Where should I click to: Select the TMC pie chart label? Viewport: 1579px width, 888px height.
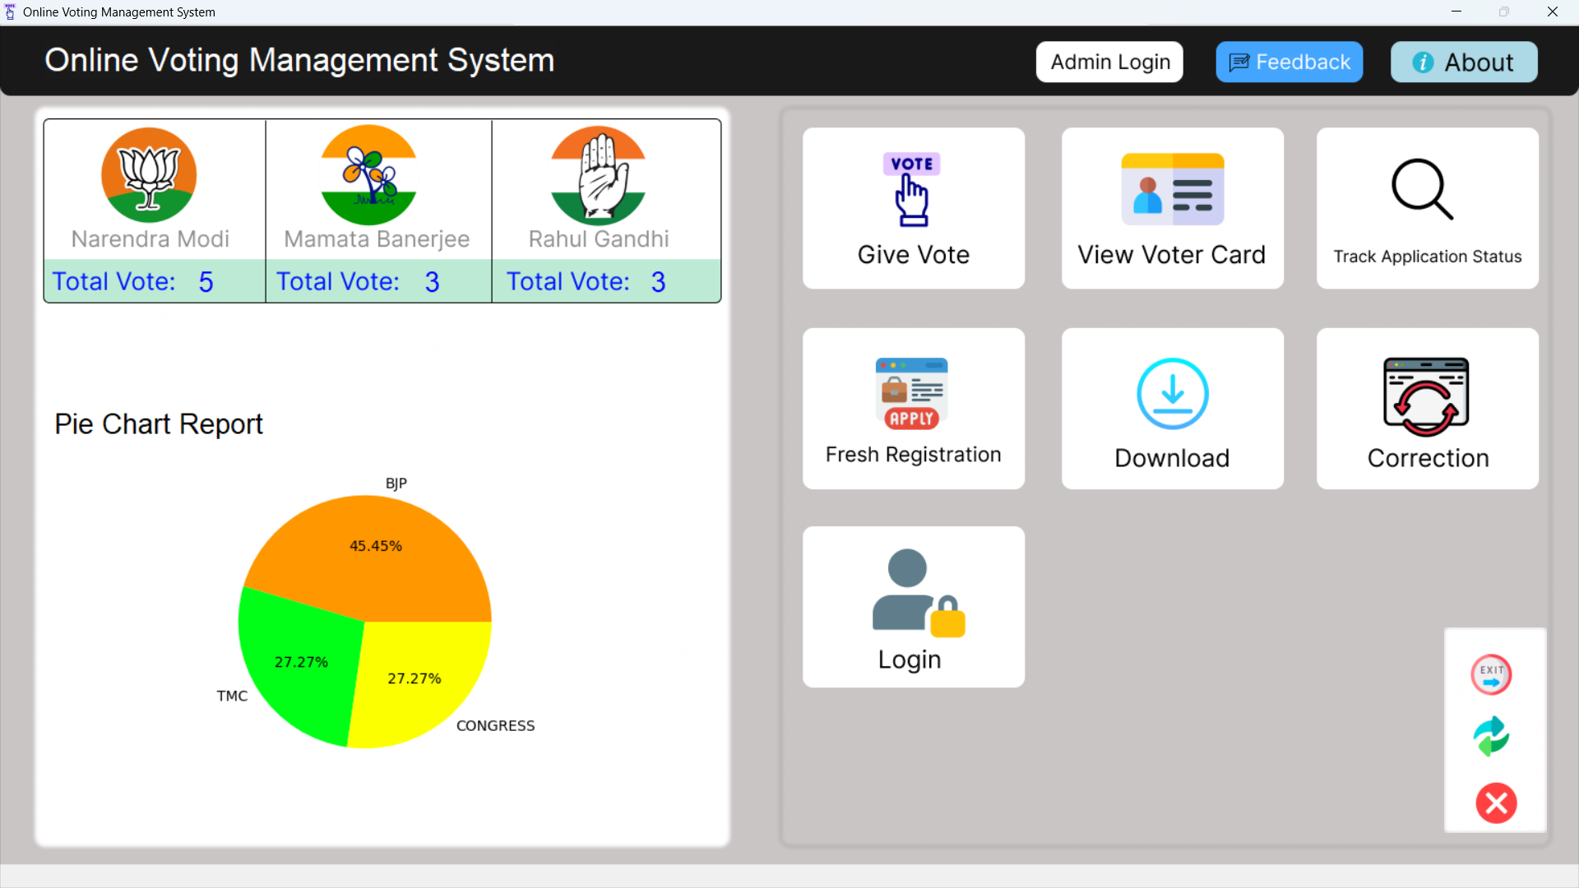(x=231, y=696)
